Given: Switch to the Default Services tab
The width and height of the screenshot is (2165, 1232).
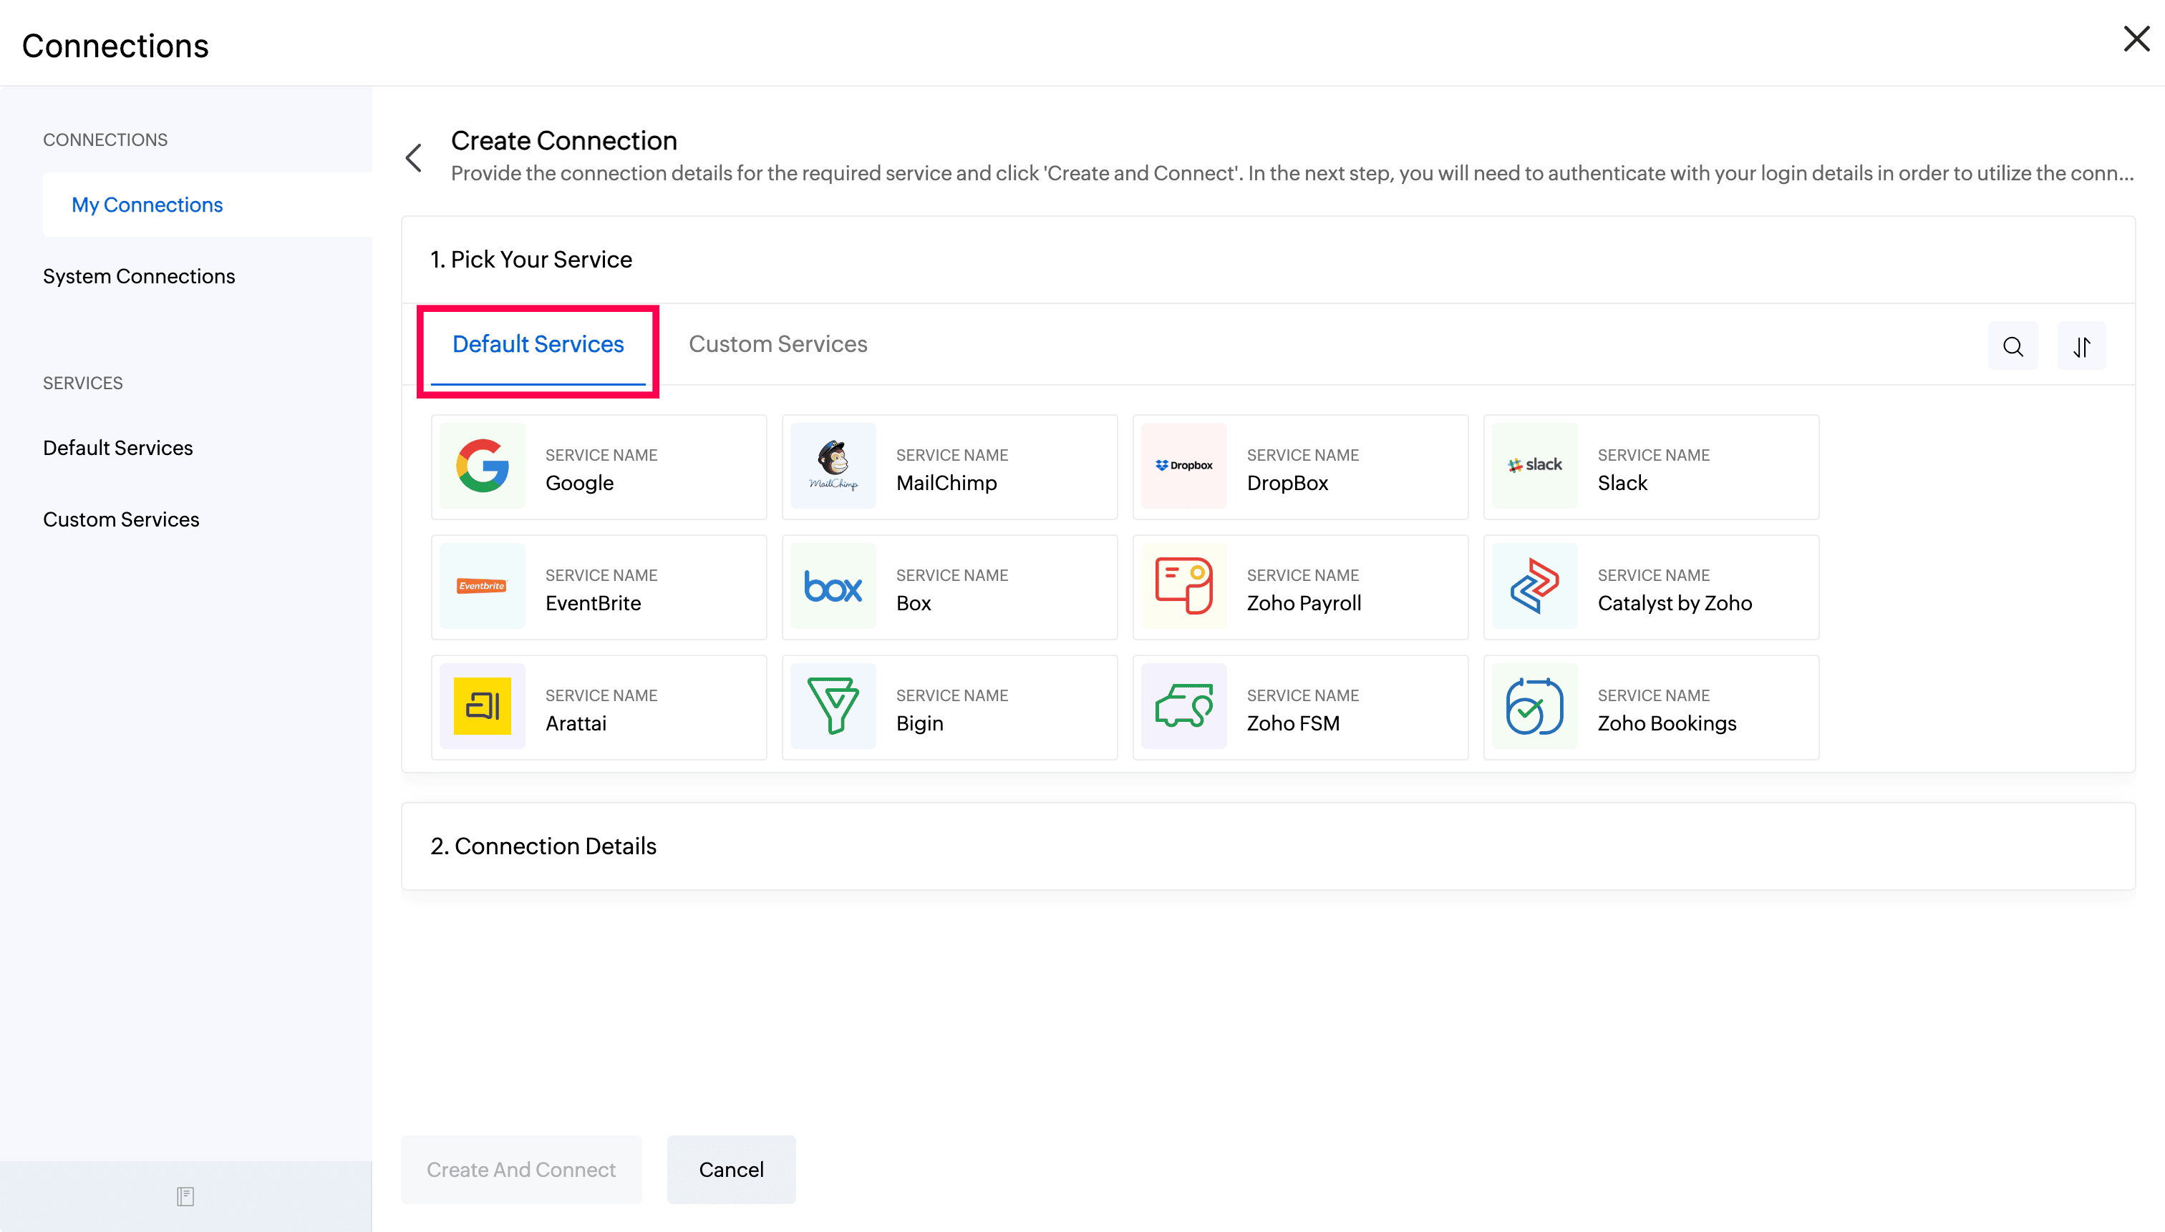Looking at the screenshot, I should tap(538, 344).
